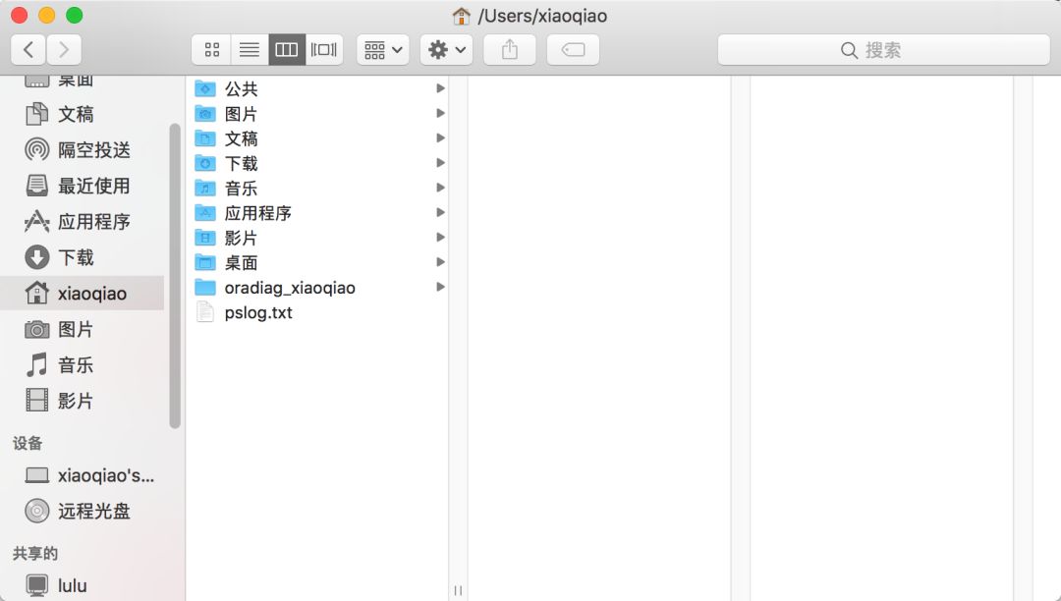1061x601 pixels.
Task: Switch to list view mode
Action: 250,50
